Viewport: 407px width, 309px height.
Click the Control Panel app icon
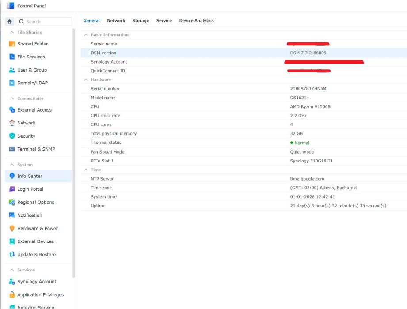[x=11, y=5]
